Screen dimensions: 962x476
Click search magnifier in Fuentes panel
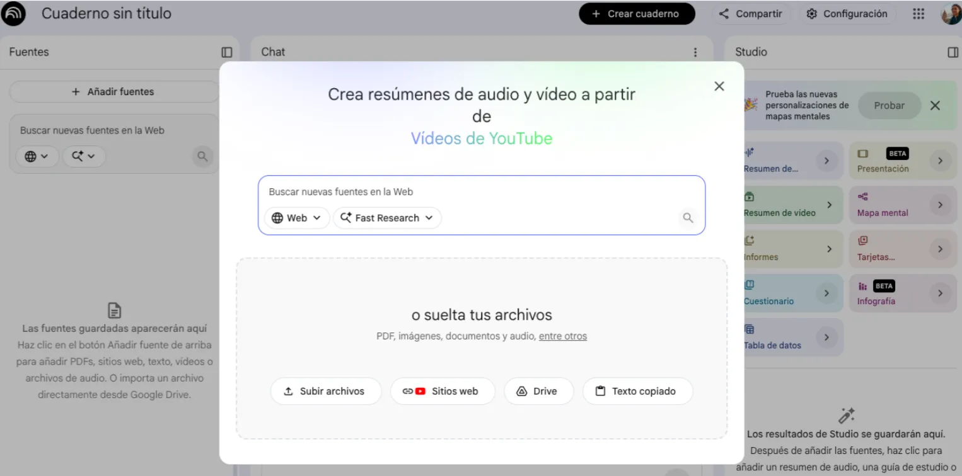(202, 156)
